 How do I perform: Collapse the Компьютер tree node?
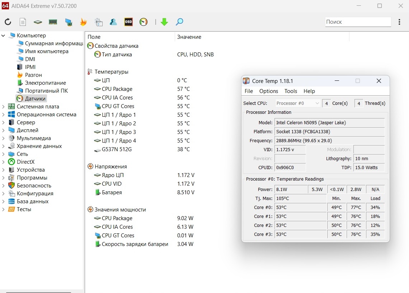pos(4,36)
